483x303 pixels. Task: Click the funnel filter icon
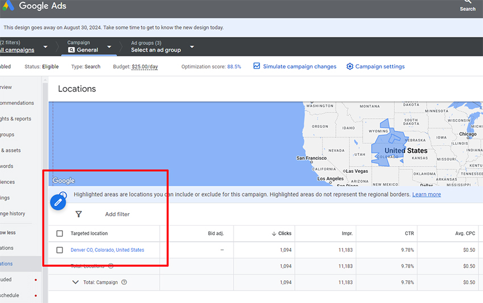78,214
